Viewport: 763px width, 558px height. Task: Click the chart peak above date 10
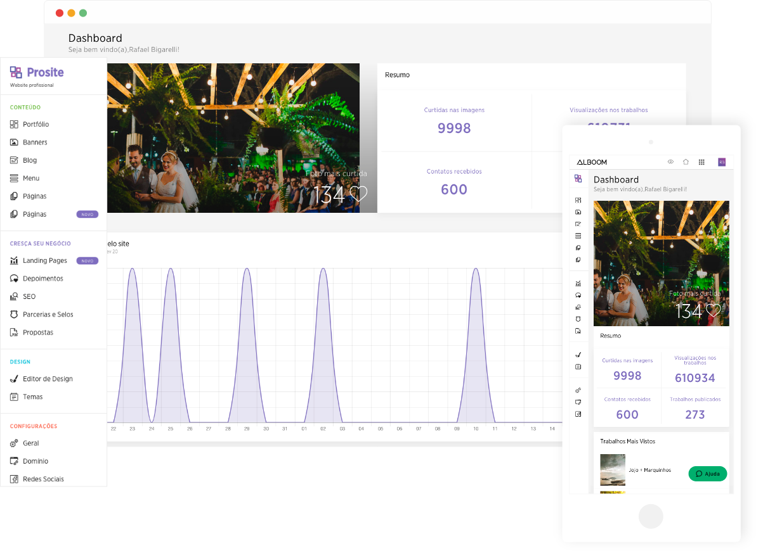475,269
